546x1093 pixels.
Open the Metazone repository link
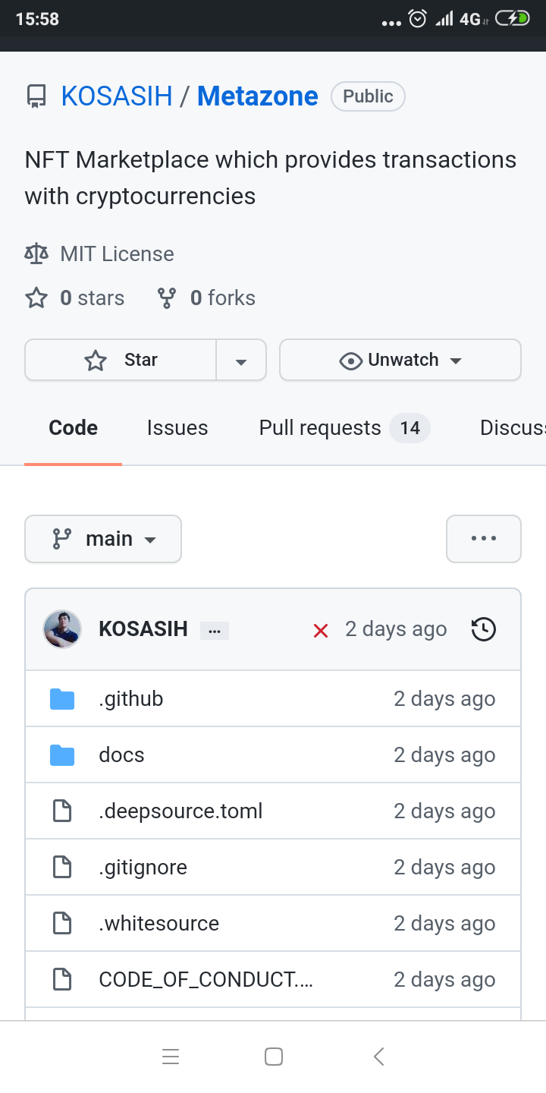(258, 96)
